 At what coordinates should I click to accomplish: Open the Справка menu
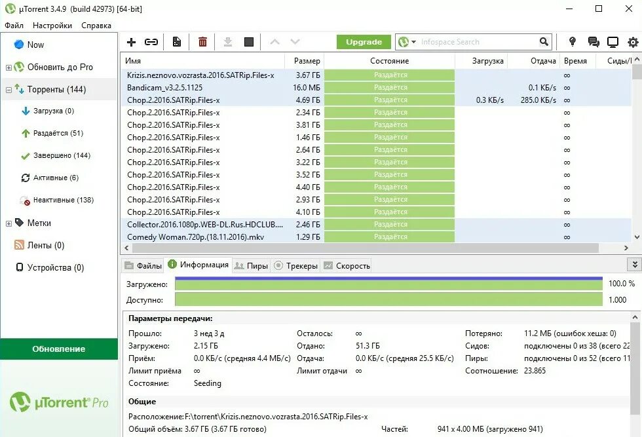point(96,26)
